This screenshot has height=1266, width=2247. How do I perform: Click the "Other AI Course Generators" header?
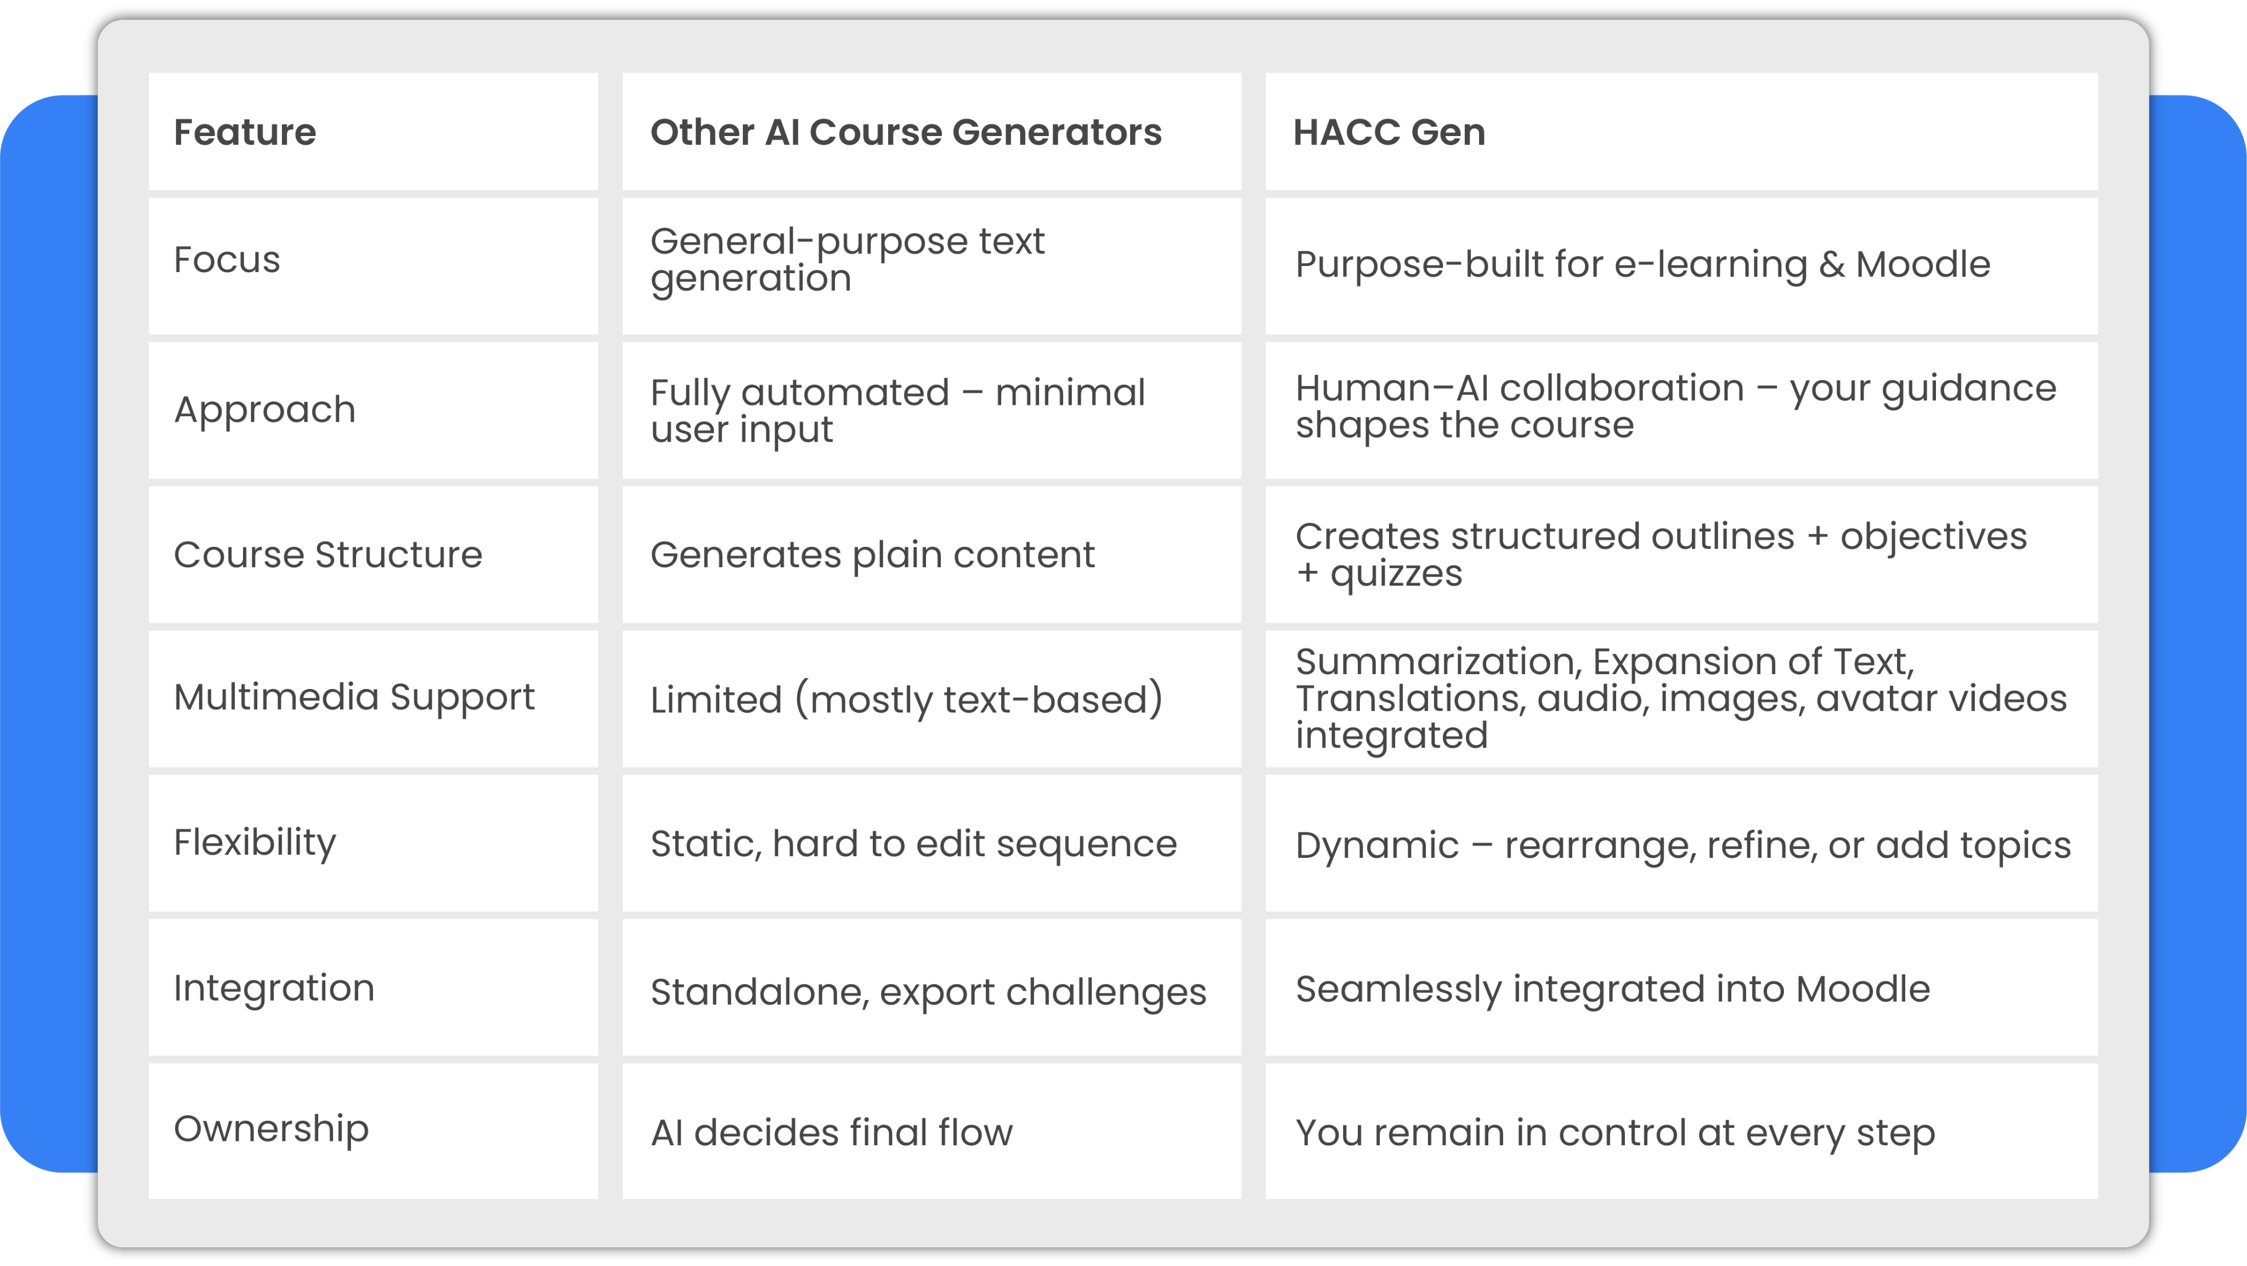point(905,133)
